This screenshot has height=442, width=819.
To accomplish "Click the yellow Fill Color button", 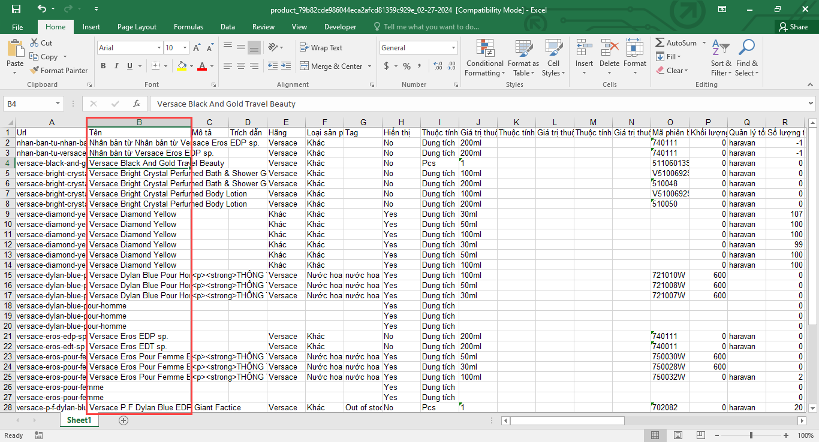I will pos(182,66).
